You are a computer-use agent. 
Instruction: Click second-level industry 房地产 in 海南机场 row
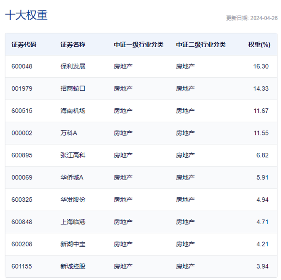(185, 111)
